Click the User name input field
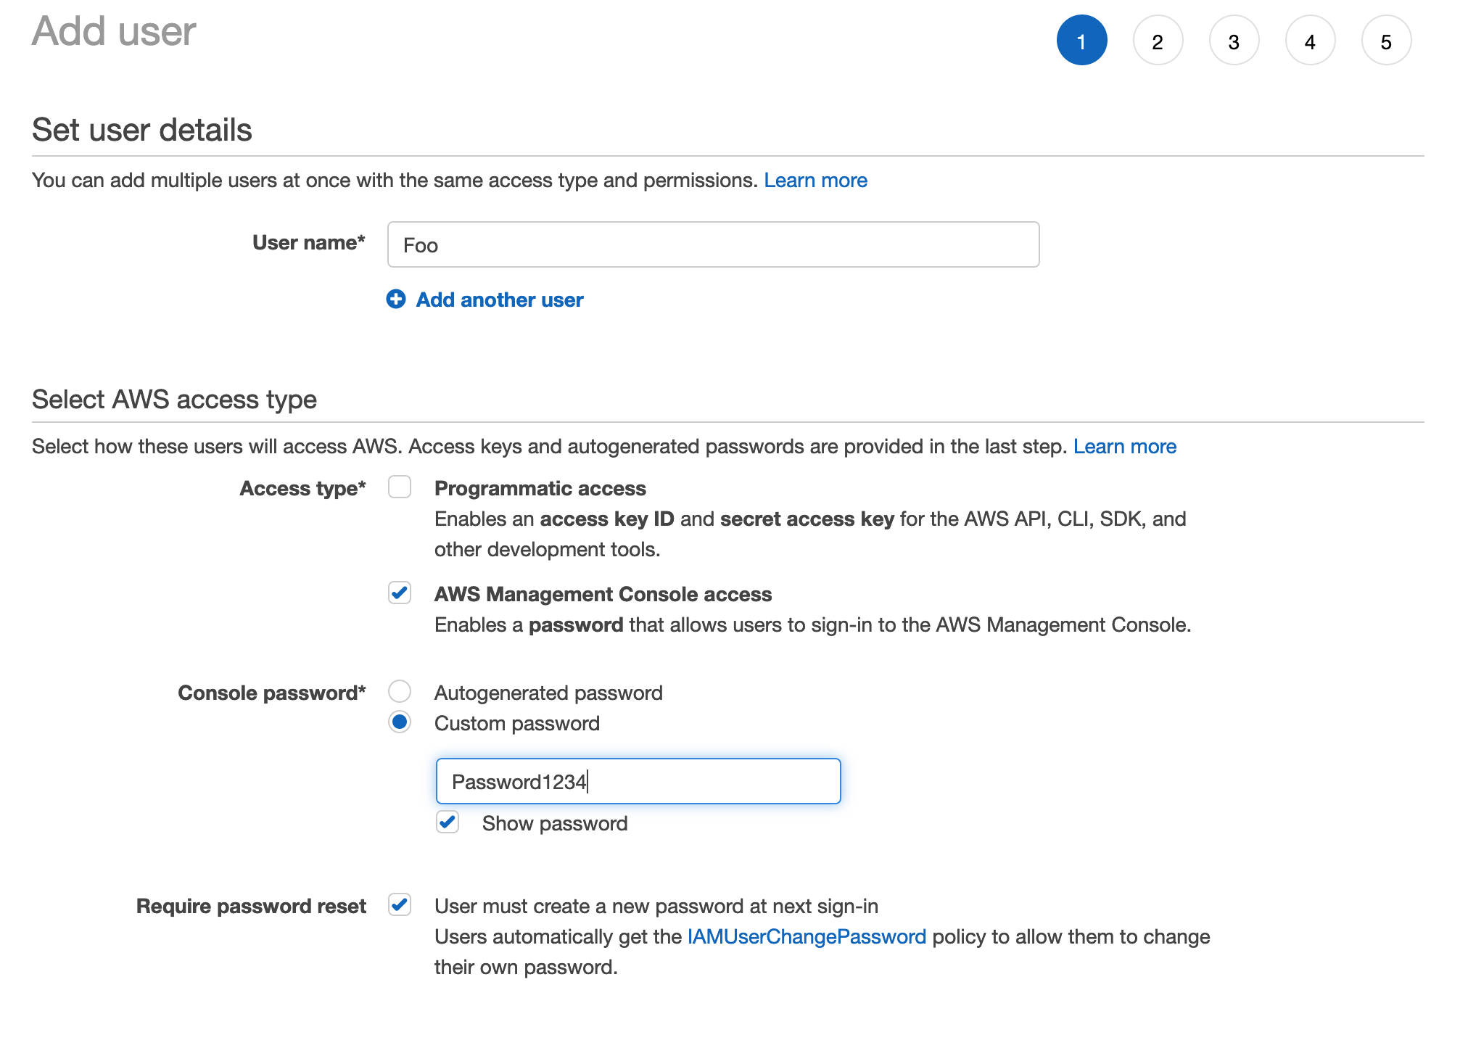1468x1056 pixels. (x=713, y=244)
